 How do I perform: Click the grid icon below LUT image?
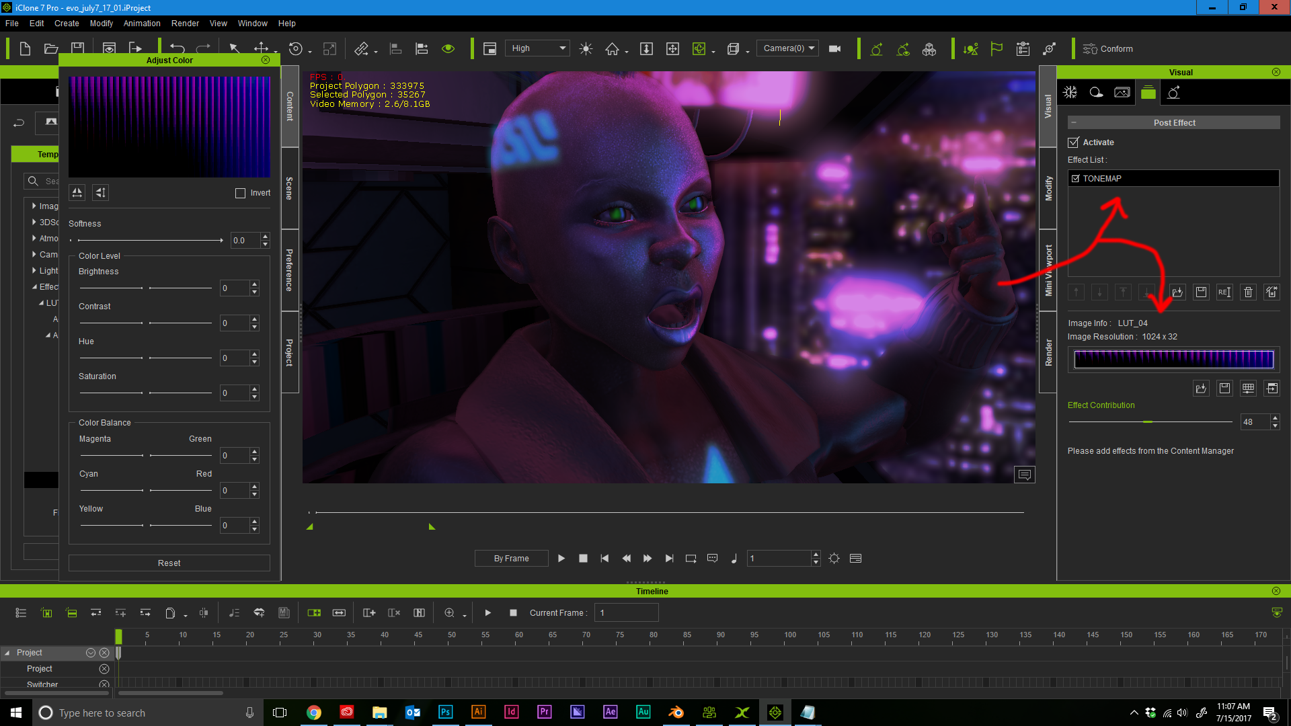click(1249, 389)
